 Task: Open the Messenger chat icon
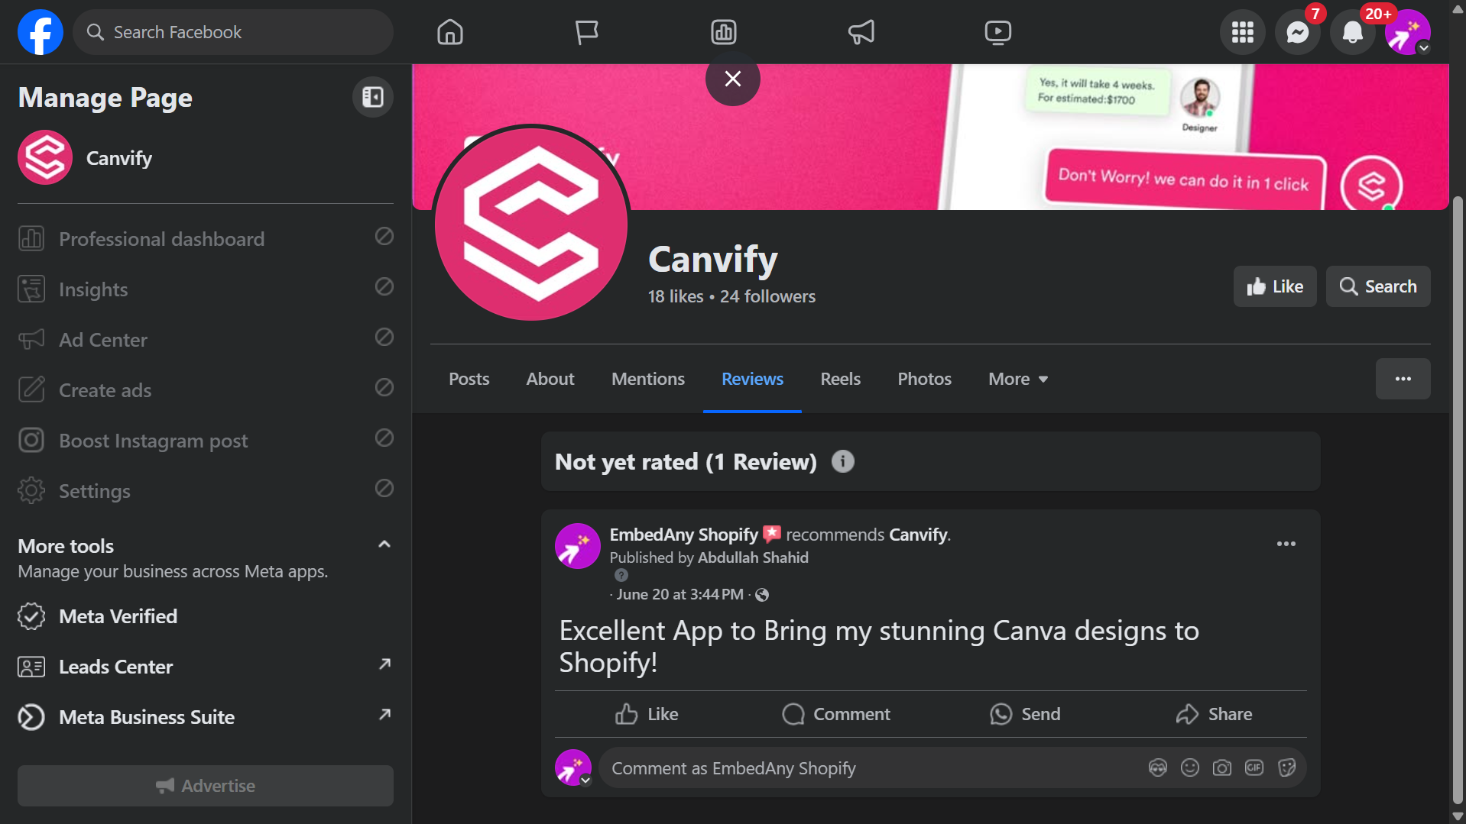[1297, 32]
